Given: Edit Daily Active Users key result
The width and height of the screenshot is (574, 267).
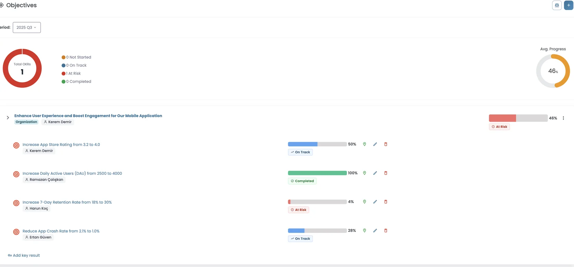Looking at the screenshot, I should (375, 173).
